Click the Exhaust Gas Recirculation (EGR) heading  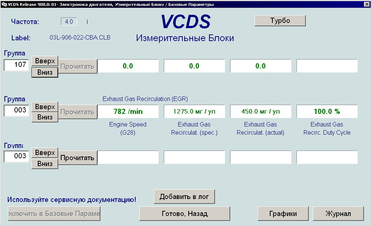[x=145, y=99]
